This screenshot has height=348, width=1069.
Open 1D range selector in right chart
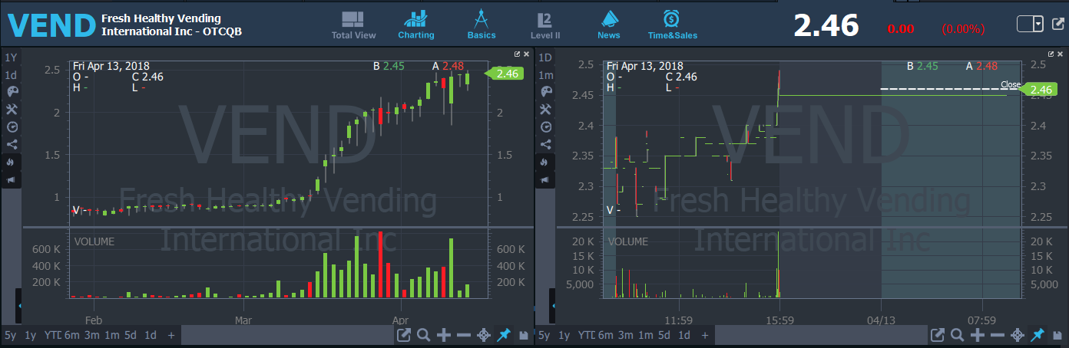pyautogui.click(x=545, y=57)
